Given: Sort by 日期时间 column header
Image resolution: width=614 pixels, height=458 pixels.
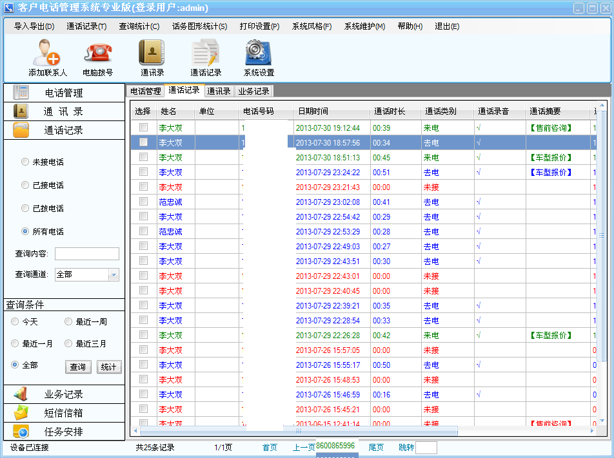Looking at the screenshot, I should pyautogui.click(x=332, y=111).
